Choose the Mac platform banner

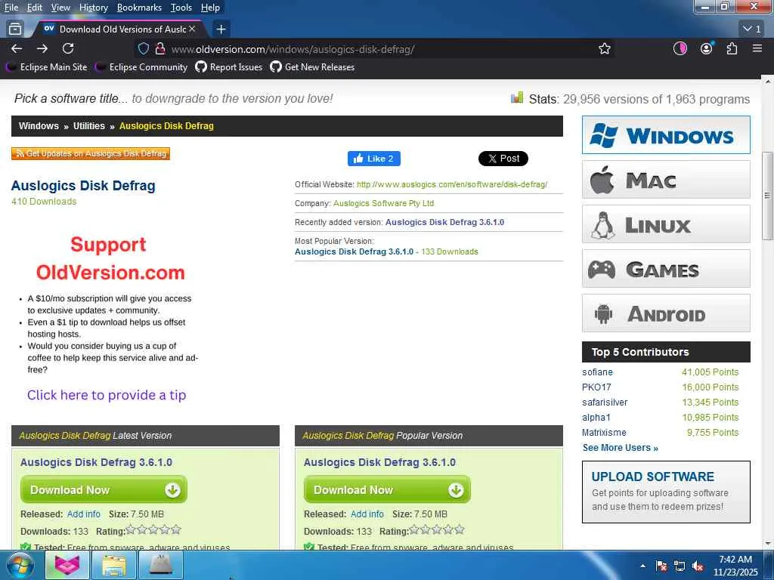point(666,180)
